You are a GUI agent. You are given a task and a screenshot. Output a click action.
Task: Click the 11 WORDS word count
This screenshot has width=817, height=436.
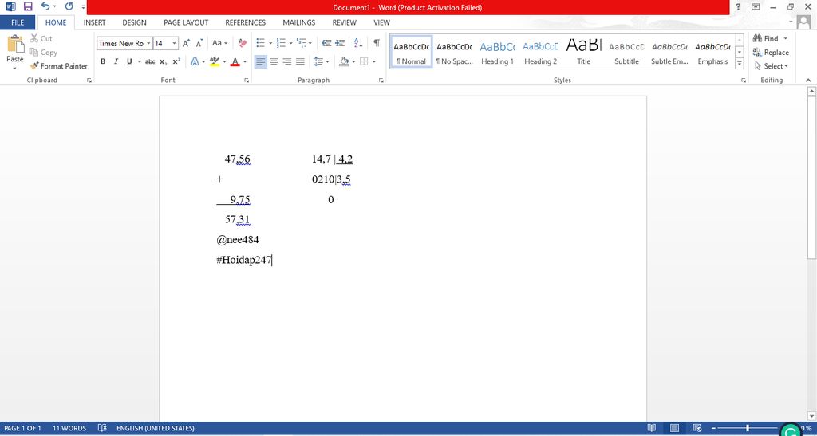click(69, 428)
